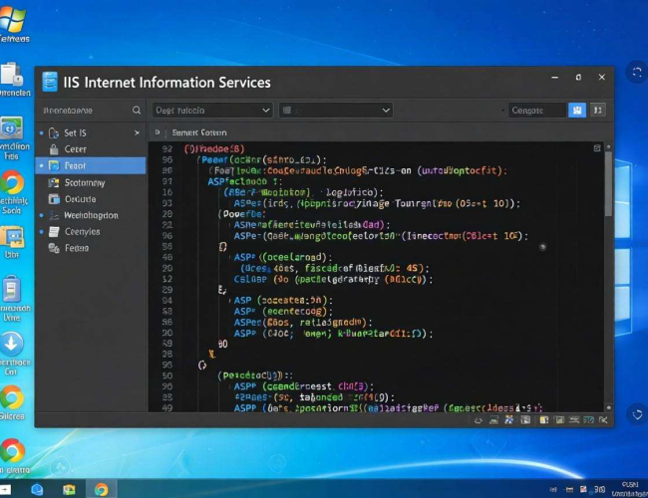
Task: Switch to the code editor tab header
Action: coord(199,132)
